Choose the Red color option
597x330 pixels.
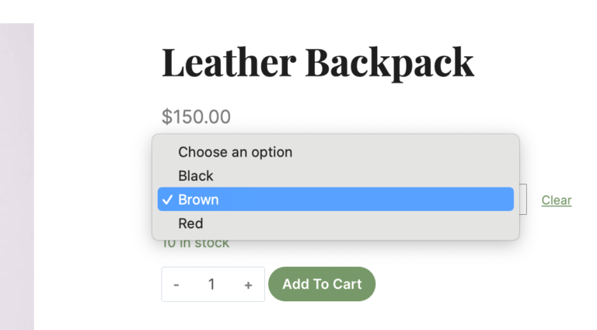click(x=190, y=223)
